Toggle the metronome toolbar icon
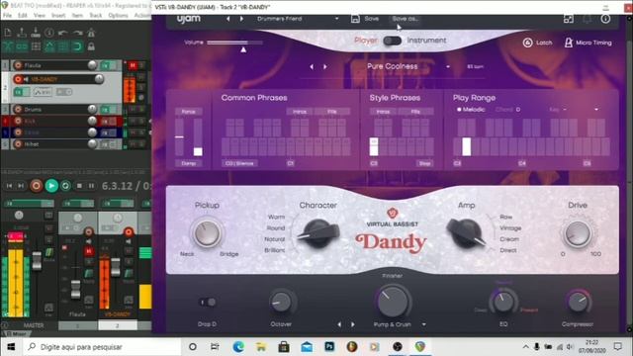The image size is (633, 356). pos(91,33)
